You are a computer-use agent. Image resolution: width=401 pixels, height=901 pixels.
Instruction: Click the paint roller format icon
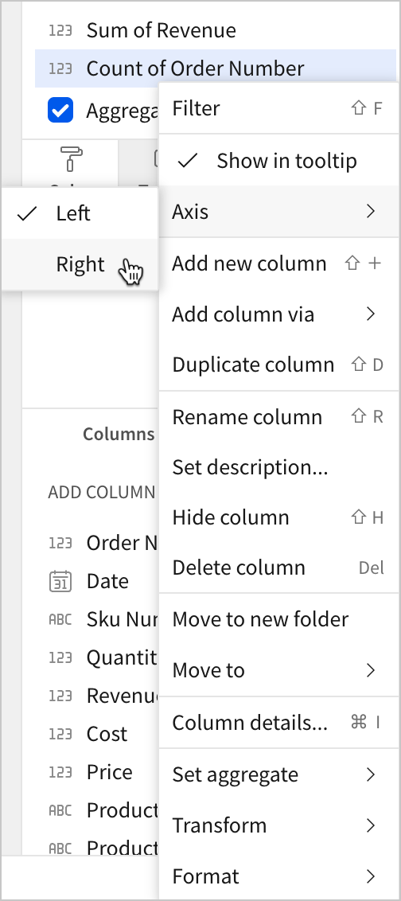click(71, 159)
